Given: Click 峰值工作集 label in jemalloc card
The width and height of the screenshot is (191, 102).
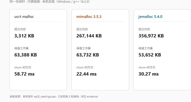Looking at the screenshot, I should (x=146, y=48).
